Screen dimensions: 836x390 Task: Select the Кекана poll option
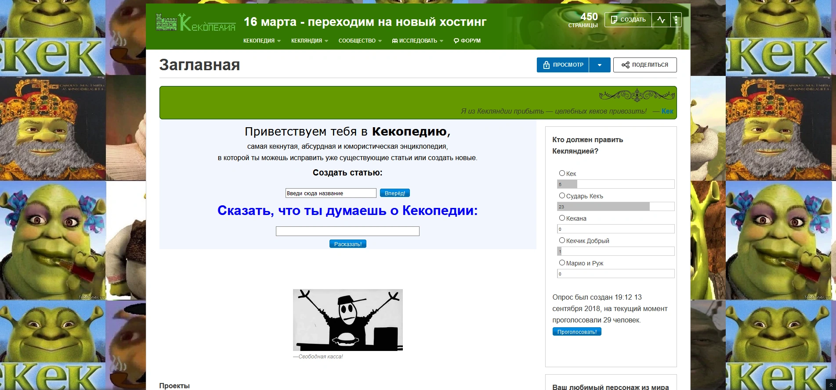coord(562,218)
